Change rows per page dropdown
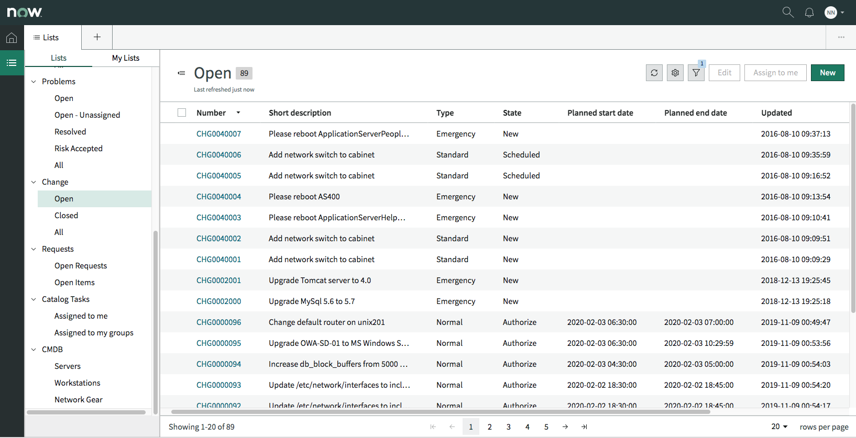 click(780, 426)
